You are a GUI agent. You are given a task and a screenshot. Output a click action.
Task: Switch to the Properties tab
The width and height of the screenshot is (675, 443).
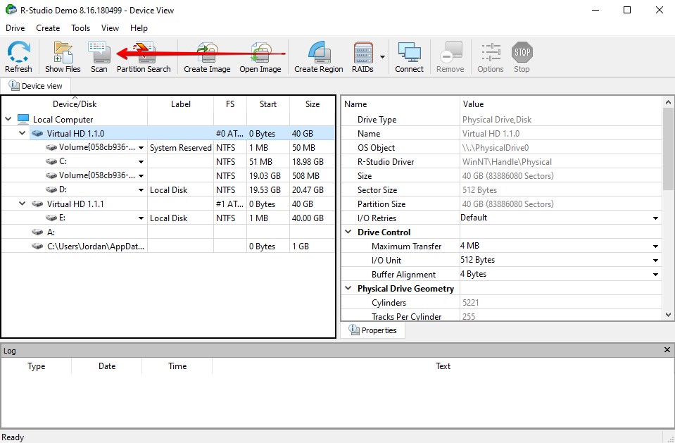tap(373, 330)
